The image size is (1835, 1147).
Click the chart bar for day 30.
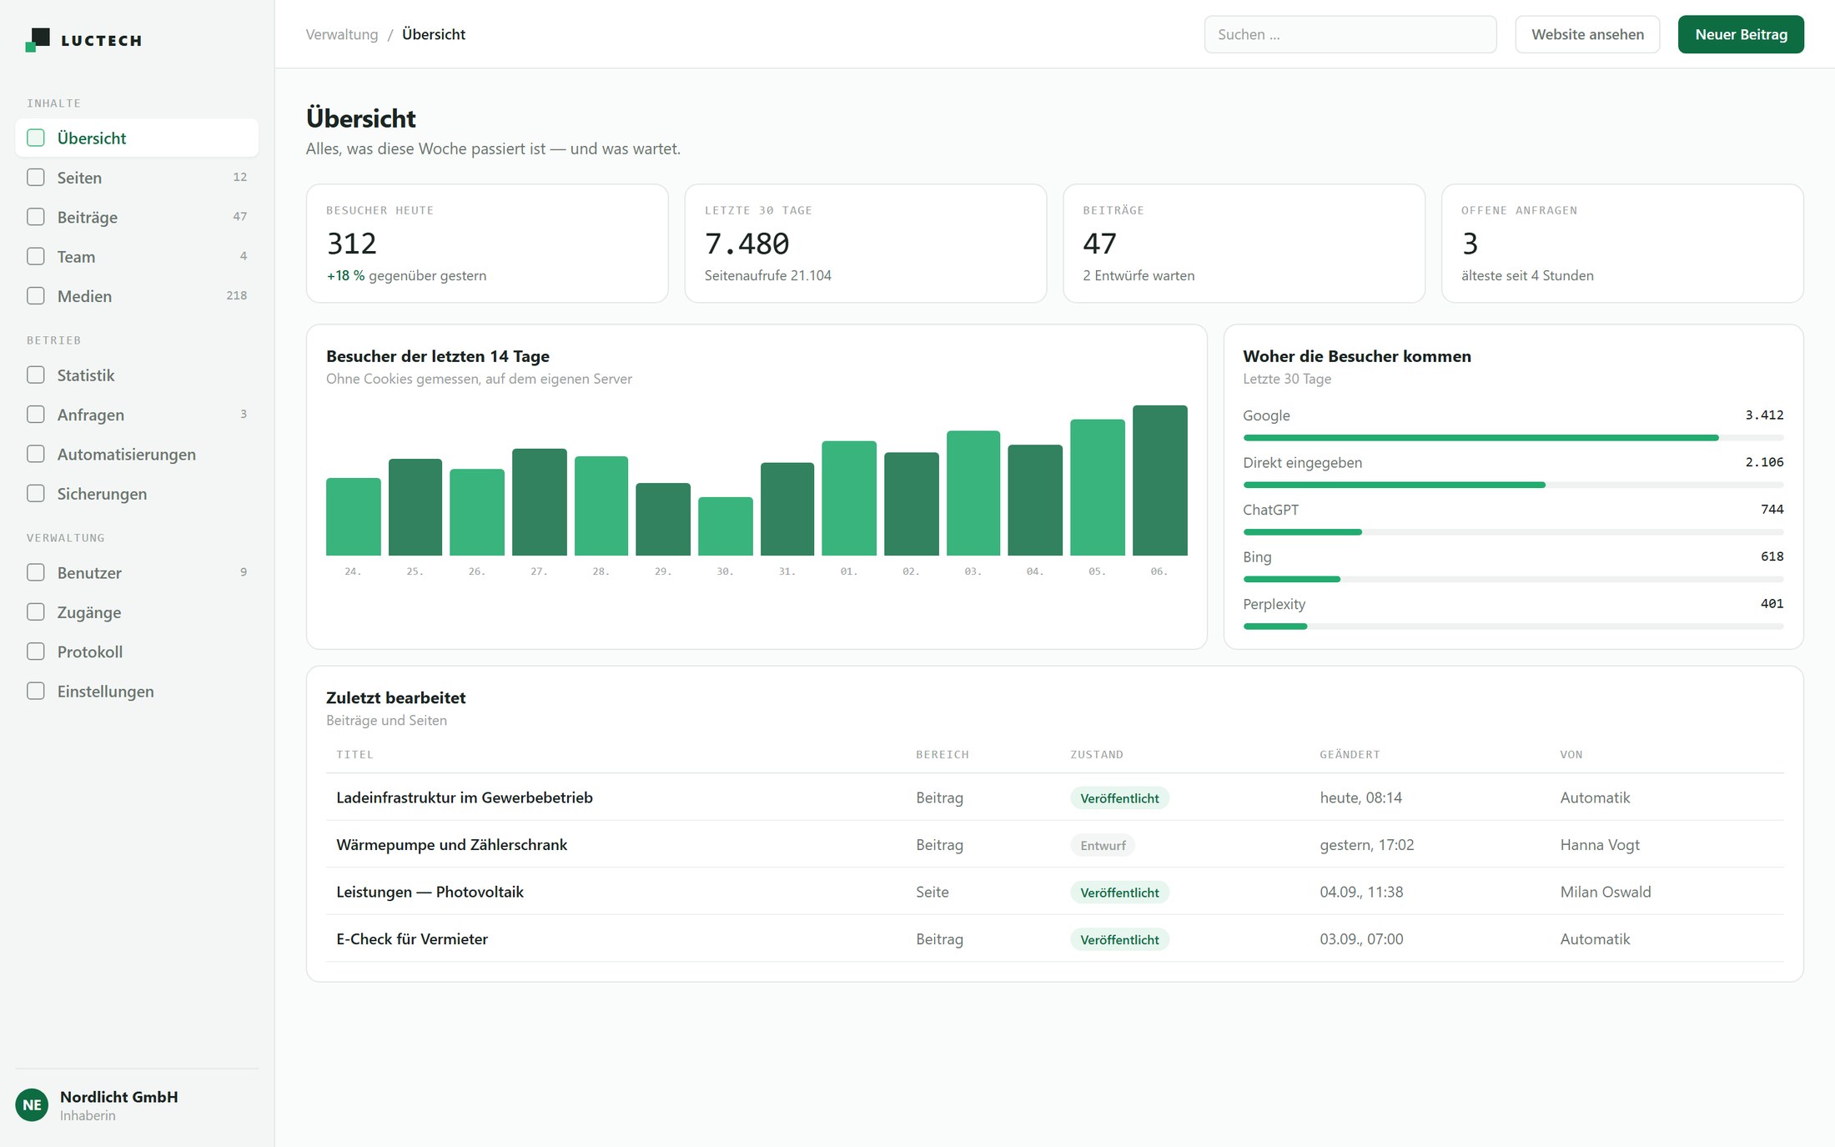725,526
